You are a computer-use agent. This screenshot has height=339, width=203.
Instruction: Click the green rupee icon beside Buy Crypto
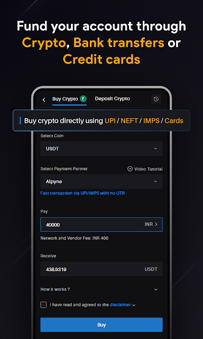83,99
